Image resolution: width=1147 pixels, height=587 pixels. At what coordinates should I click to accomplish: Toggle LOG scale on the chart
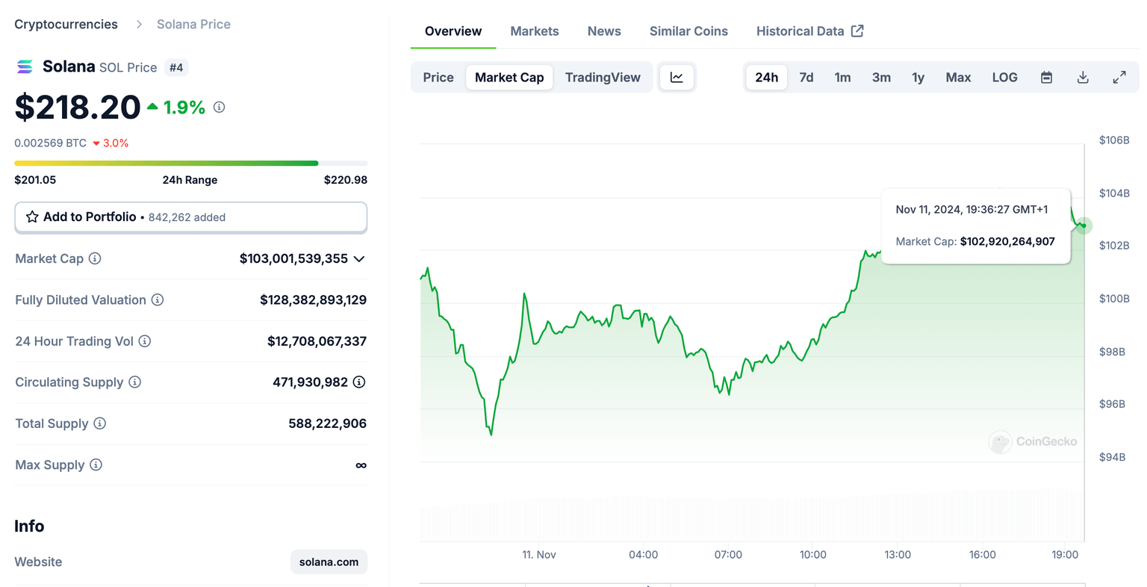(x=1004, y=78)
